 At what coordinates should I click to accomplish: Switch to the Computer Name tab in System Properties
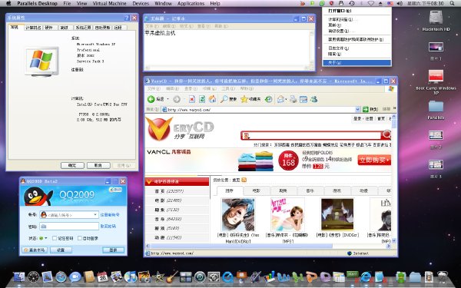click(33, 28)
